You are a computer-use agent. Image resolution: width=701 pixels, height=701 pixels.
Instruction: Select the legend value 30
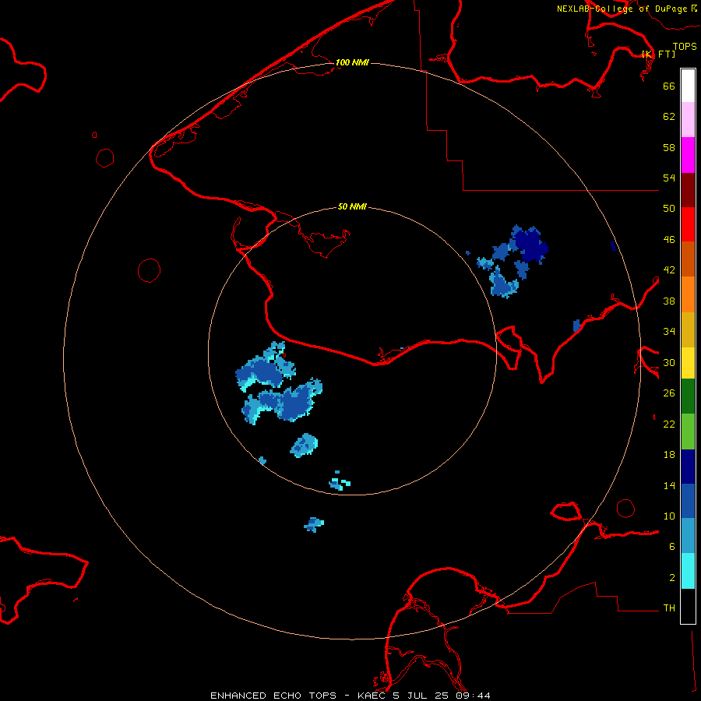pos(669,362)
